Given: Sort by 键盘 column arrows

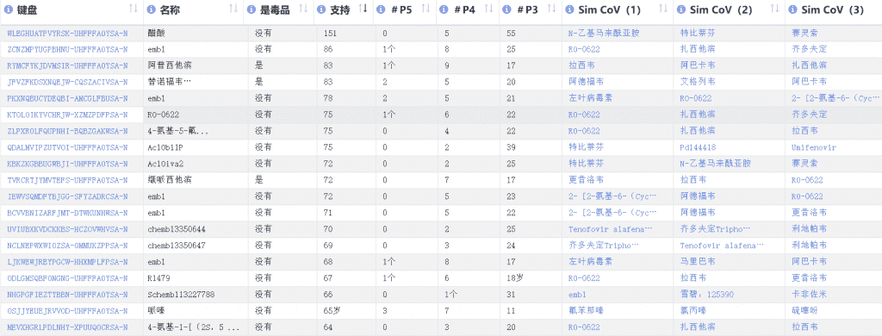Looking at the screenshot, I should tap(134, 9).
